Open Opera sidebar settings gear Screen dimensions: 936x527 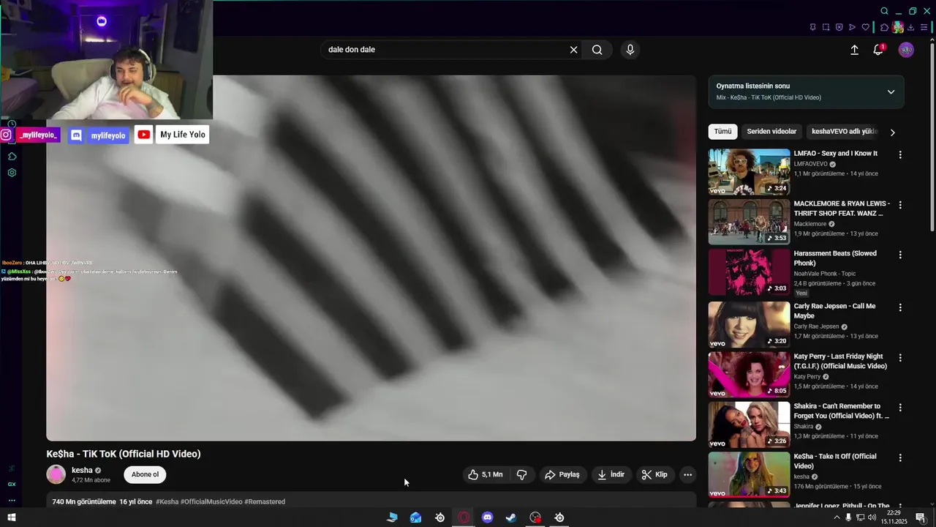tap(12, 173)
